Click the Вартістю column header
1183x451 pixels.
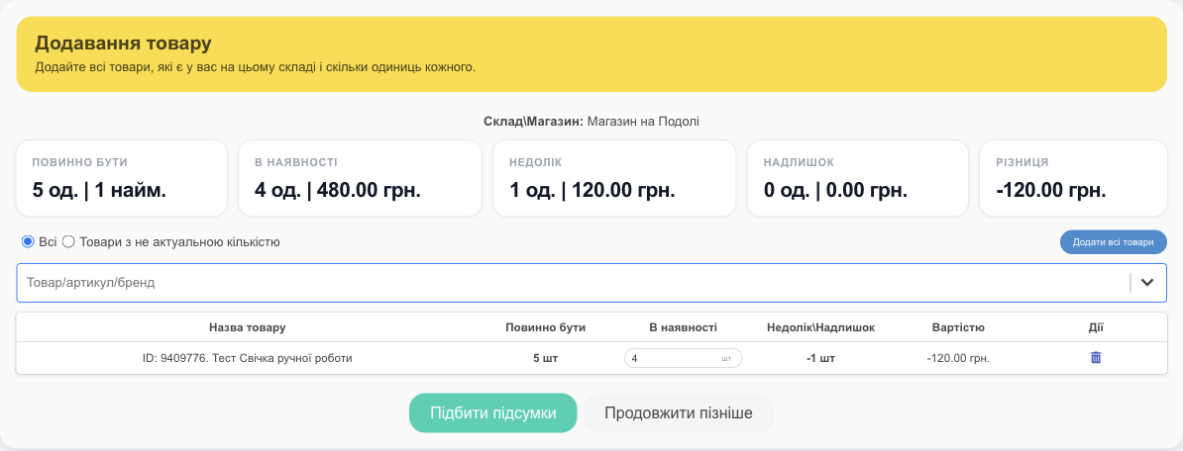[958, 327]
